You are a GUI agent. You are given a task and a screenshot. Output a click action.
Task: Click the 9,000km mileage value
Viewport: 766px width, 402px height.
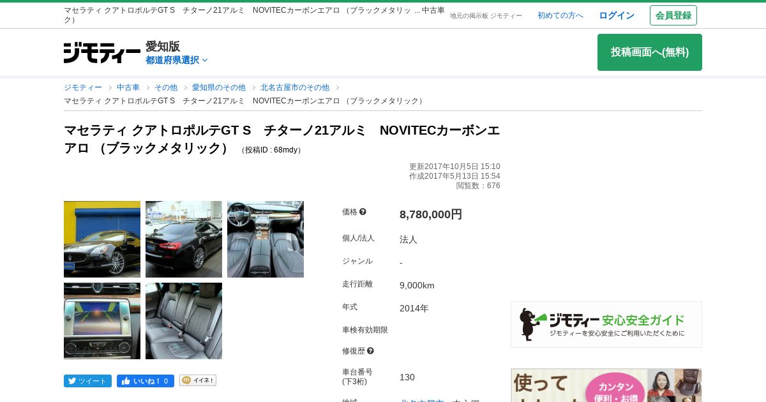417,285
